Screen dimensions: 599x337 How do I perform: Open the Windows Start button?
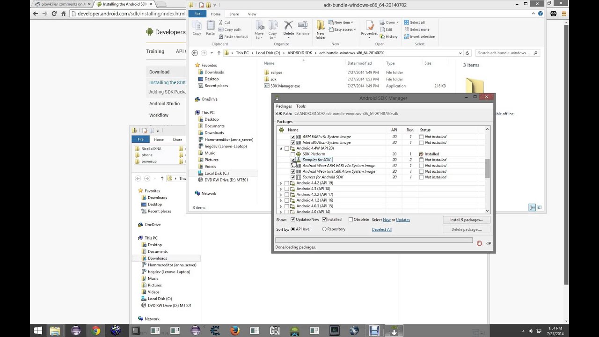click(37, 331)
